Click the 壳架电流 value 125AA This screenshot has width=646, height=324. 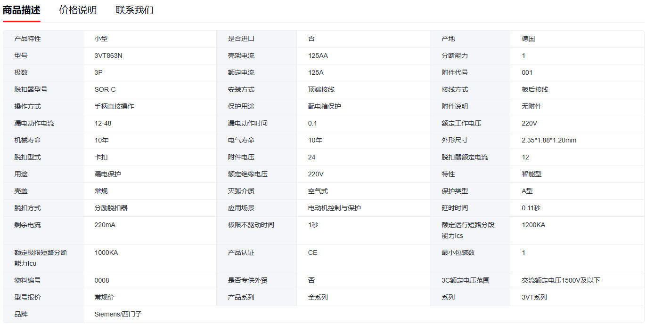(x=318, y=55)
